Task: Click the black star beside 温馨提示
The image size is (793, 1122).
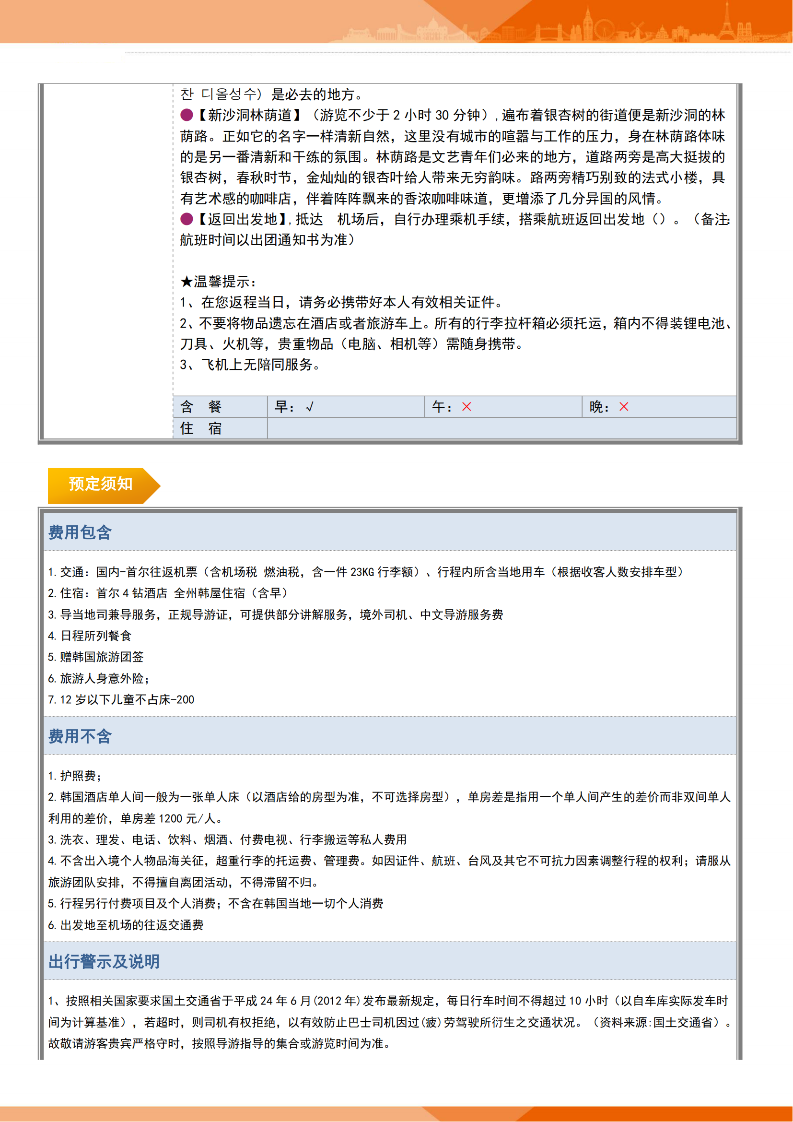Action: click(186, 282)
